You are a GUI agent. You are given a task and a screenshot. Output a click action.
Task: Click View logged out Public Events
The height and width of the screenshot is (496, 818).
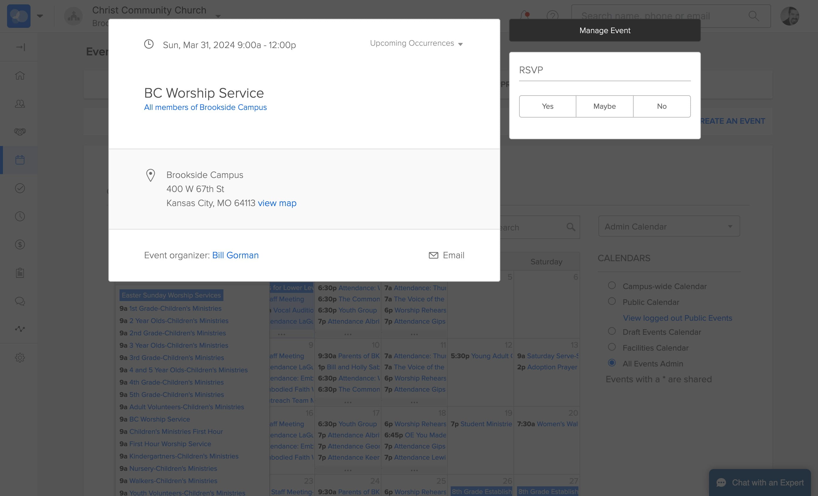coord(678,318)
